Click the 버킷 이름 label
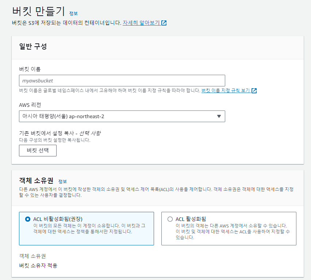The image size is (311, 280). [x=30, y=69]
